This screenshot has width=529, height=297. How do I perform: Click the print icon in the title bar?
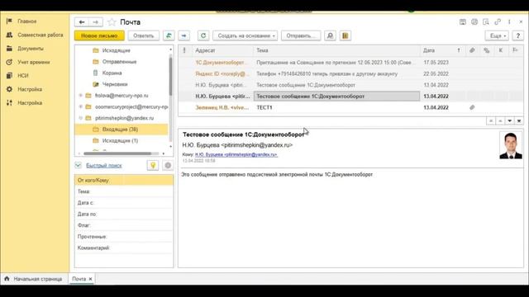pyautogui.click(x=474, y=22)
